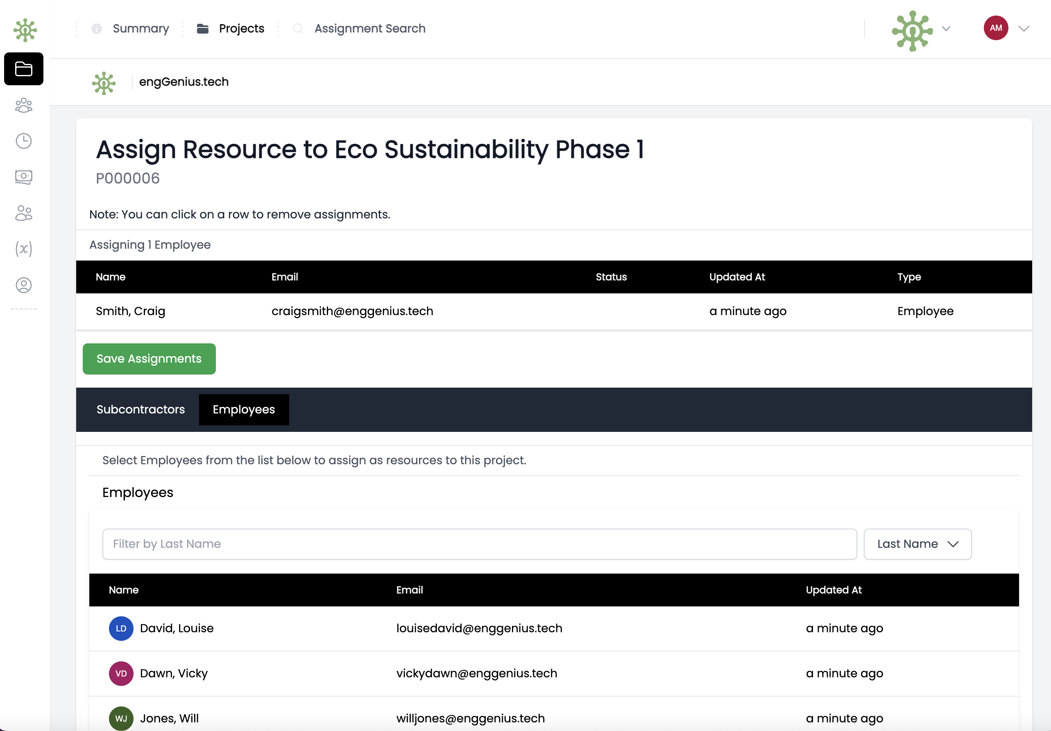
Task: Click the AM user avatar
Action: click(996, 28)
